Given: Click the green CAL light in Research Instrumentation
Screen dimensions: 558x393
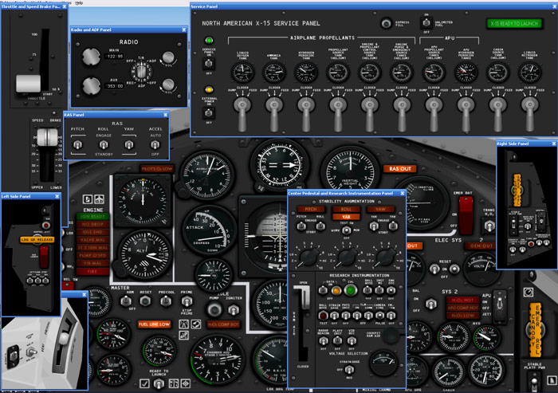Looking at the screenshot, I should pyautogui.click(x=350, y=290).
